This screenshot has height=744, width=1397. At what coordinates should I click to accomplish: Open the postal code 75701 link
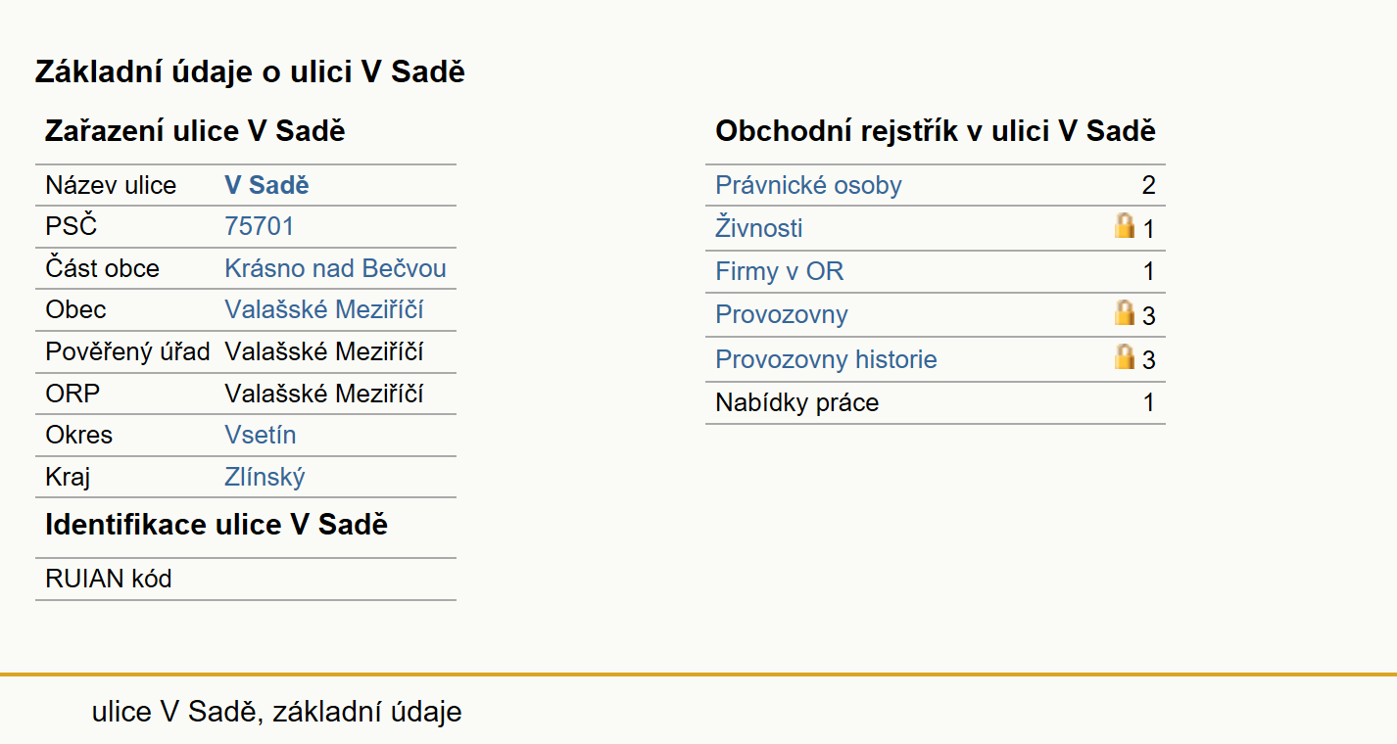(x=260, y=227)
